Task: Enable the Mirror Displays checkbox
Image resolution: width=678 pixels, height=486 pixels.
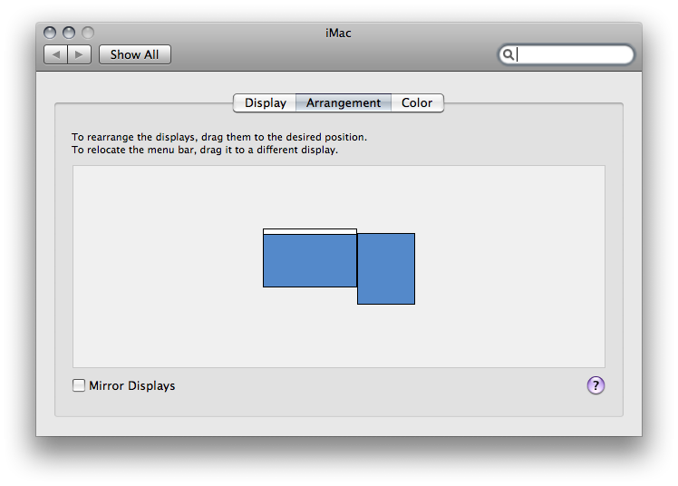Action: [x=79, y=385]
